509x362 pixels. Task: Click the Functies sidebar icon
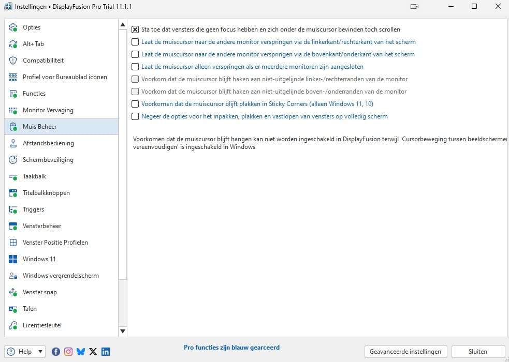click(13, 94)
